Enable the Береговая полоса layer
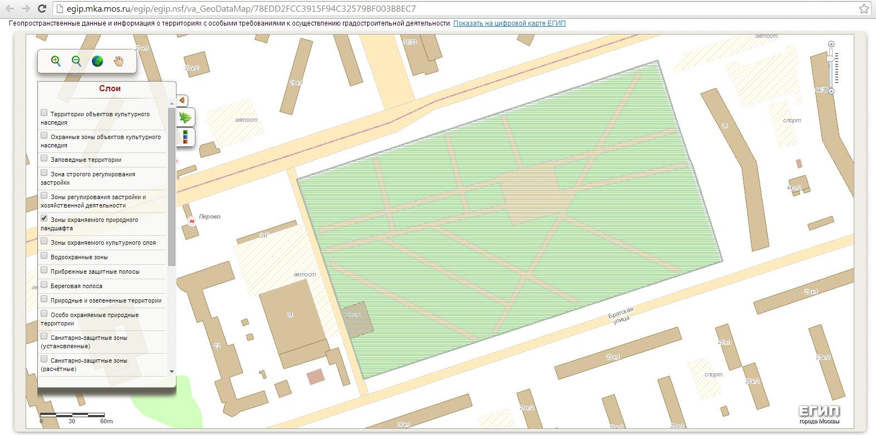This screenshot has height=435, width=876. pos(44,284)
